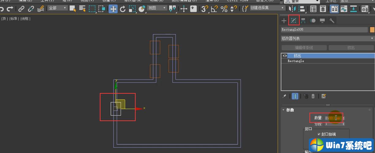Viewport: 375px width, 153px height.
Task: Click Make Unique icon in modifier stack
Action: pyautogui.click(x=306, y=96)
